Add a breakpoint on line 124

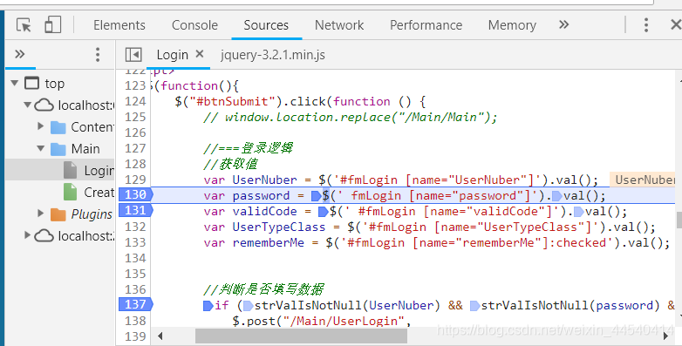click(x=135, y=101)
